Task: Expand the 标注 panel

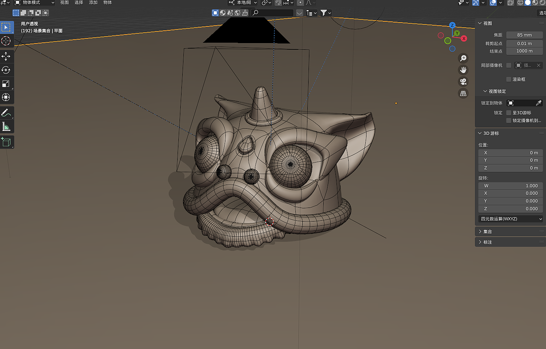Action: pos(480,242)
